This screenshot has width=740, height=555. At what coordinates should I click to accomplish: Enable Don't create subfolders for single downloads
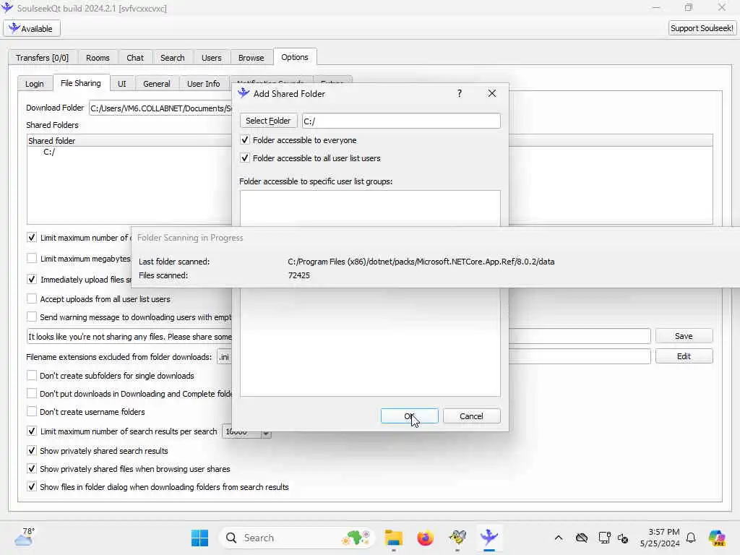click(32, 376)
